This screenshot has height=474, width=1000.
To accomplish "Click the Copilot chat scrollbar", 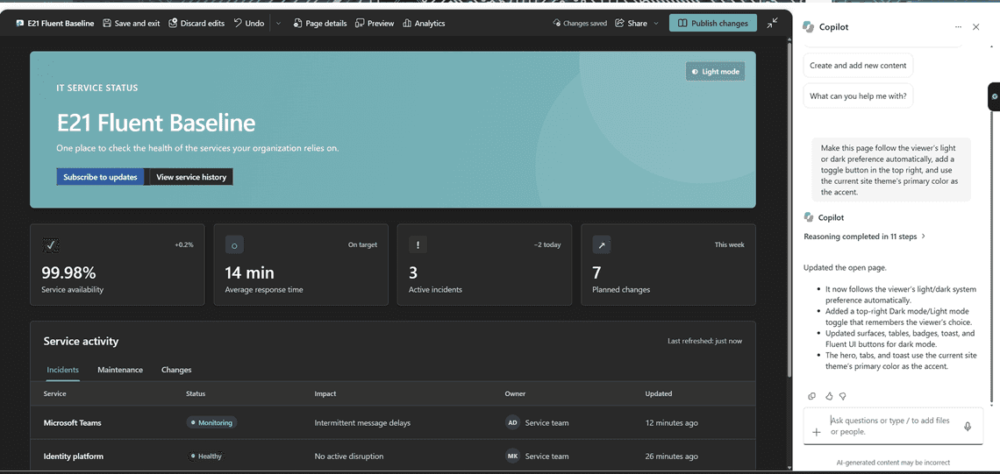I will 991,255.
